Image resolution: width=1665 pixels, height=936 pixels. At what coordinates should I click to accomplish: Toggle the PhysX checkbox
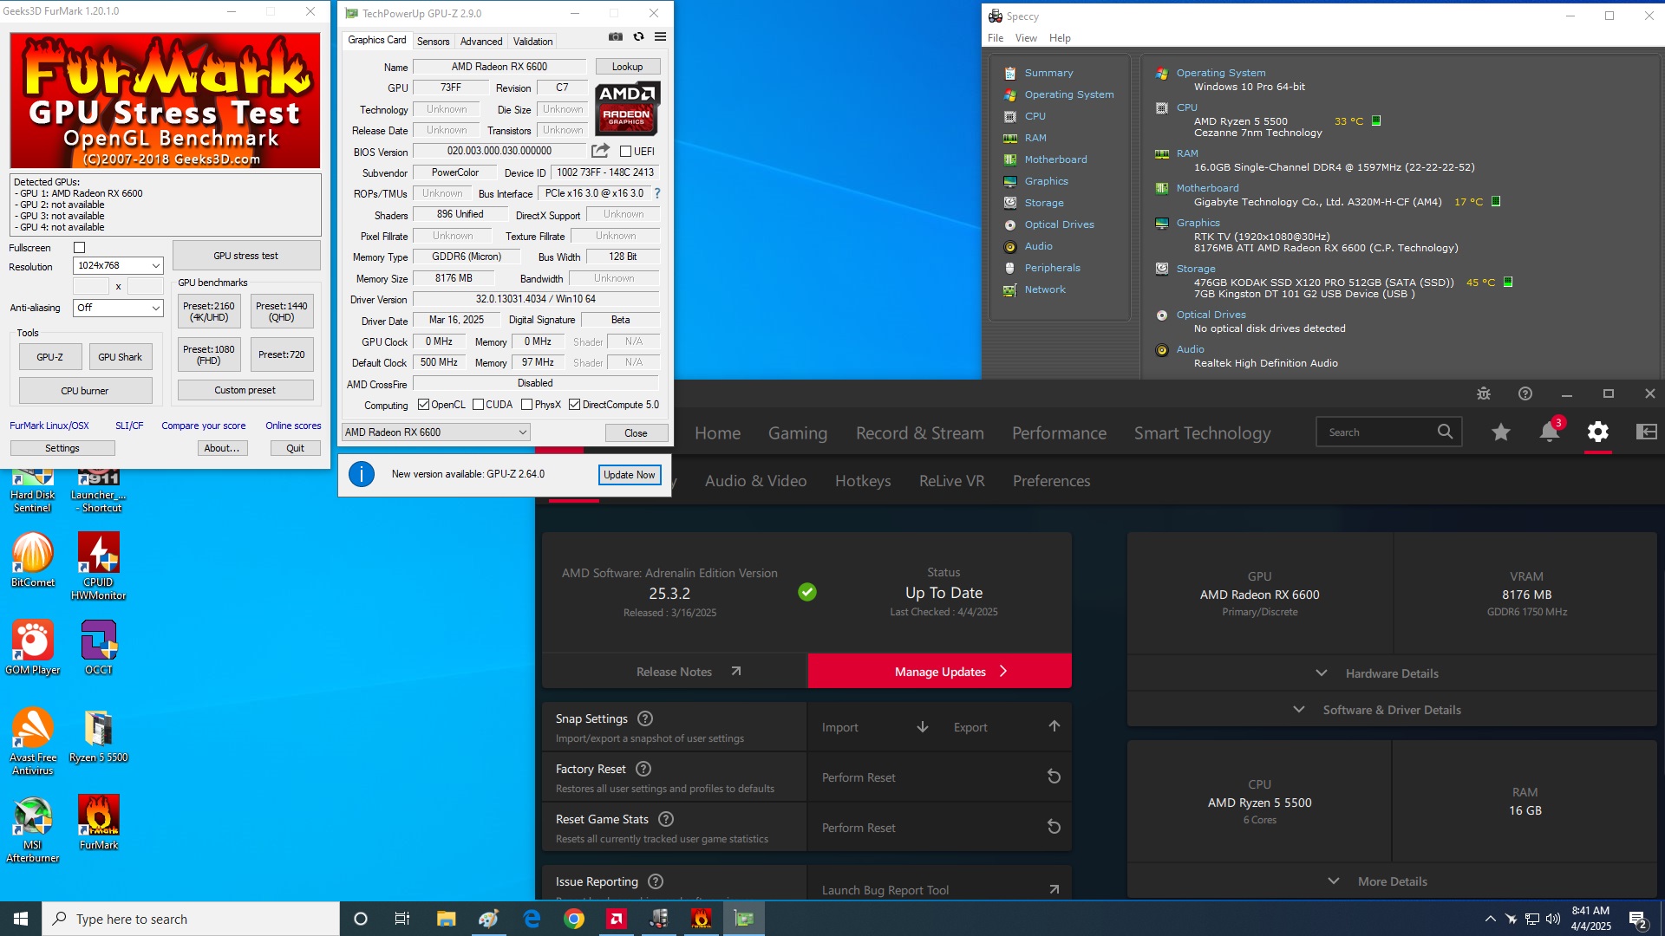[x=526, y=405]
